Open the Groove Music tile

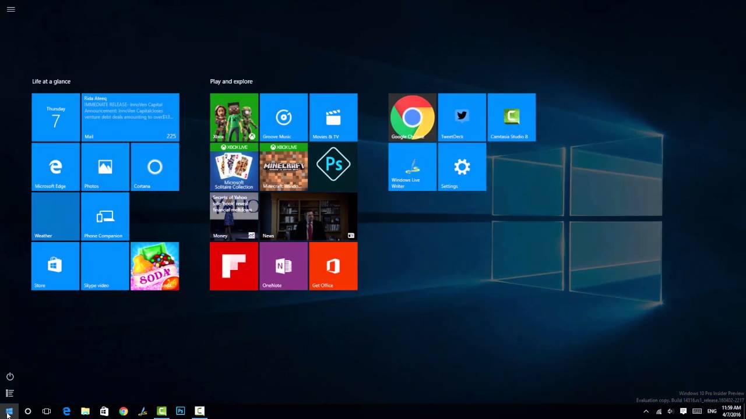(284, 118)
